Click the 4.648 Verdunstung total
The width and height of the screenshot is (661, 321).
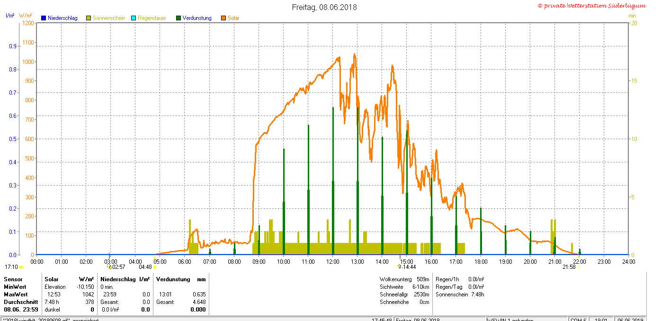pyautogui.click(x=199, y=302)
